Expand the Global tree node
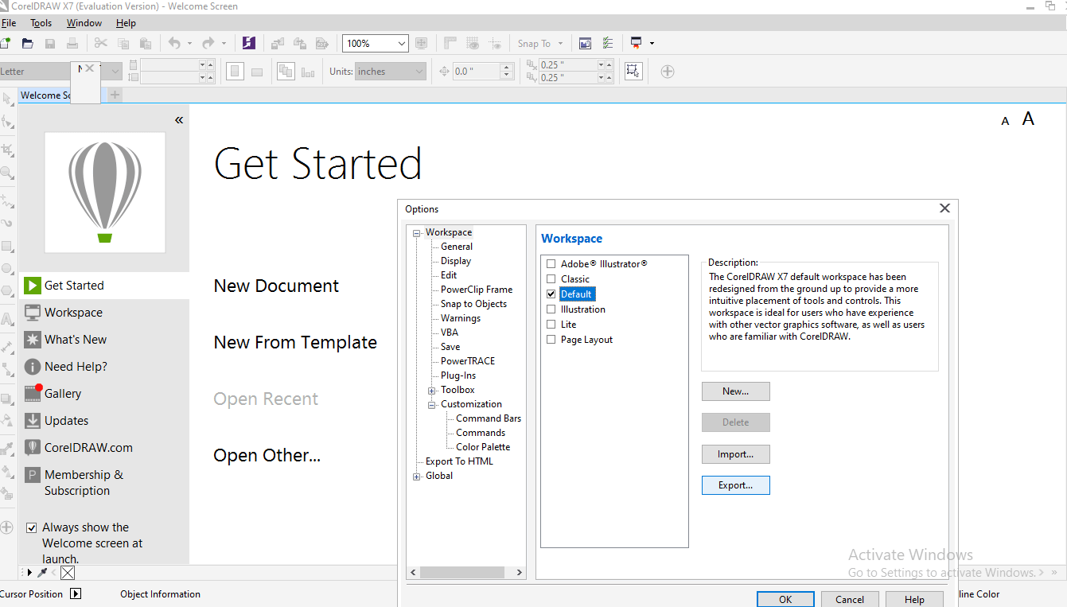Image resolution: width=1067 pixels, height=607 pixels. tap(417, 476)
